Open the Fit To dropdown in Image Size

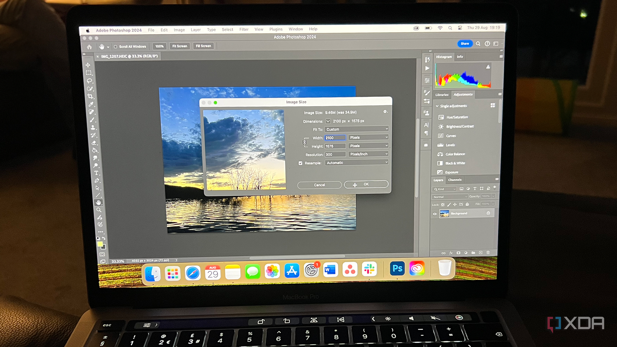pos(356,129)
